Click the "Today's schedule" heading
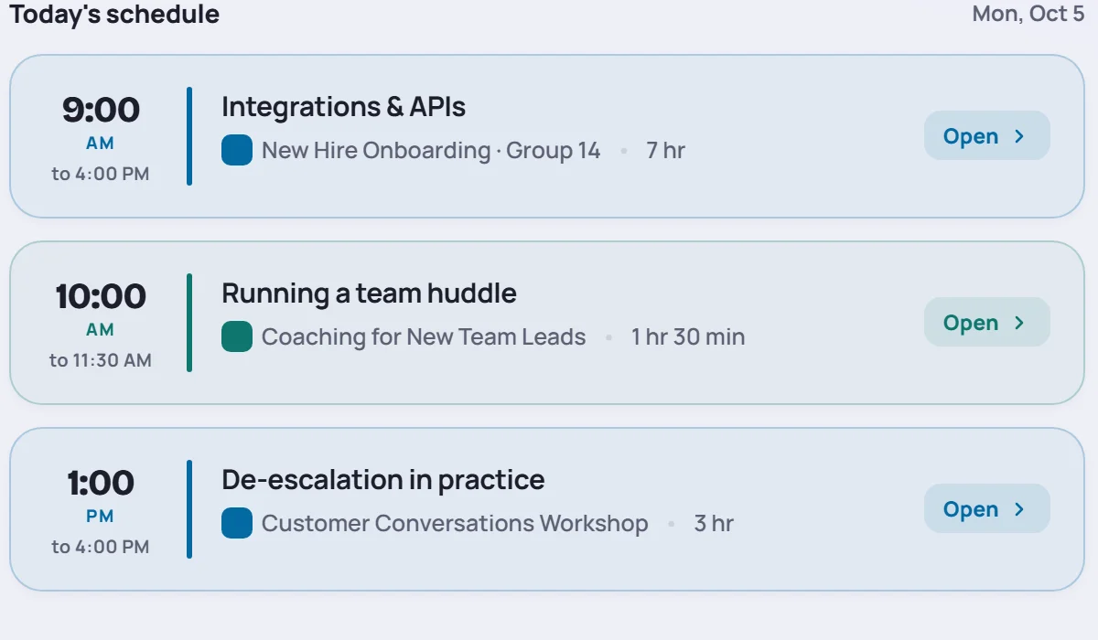1098x640 pixels. tap(115, 15)
